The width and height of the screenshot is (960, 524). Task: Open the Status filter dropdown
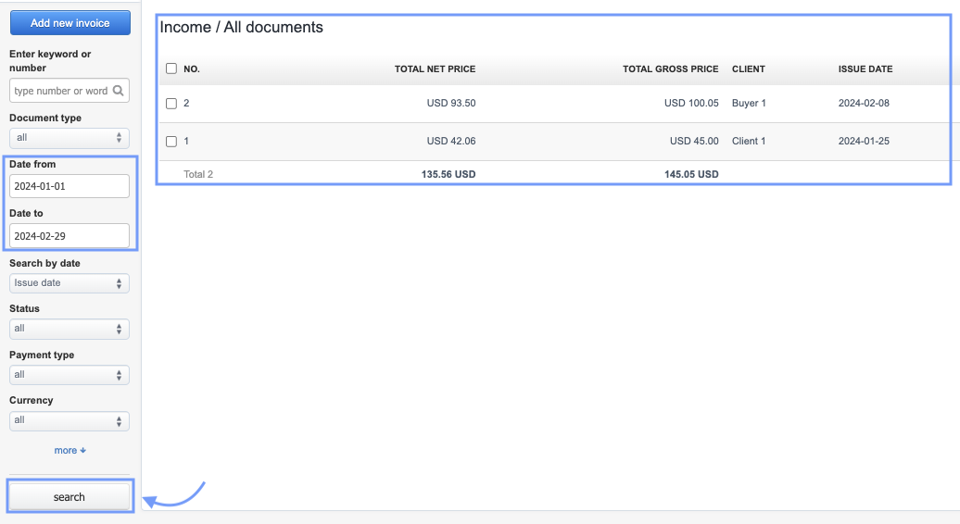69,329
